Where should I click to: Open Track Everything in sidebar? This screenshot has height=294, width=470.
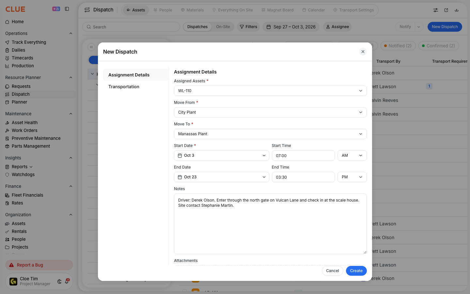point(39,42)
